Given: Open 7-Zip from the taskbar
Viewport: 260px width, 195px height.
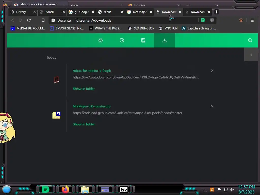Looking at the screenshot, I should (124, 189).
